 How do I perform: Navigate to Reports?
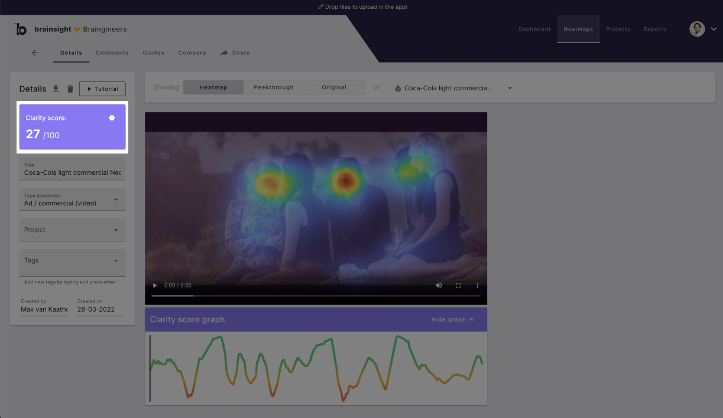pyautogui.click(x=655, y=29)
